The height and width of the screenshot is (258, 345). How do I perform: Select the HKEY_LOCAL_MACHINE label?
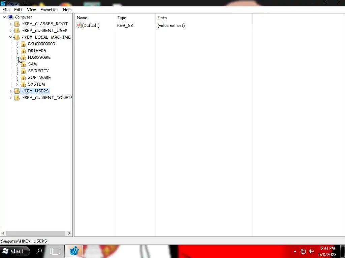point(46,37)
